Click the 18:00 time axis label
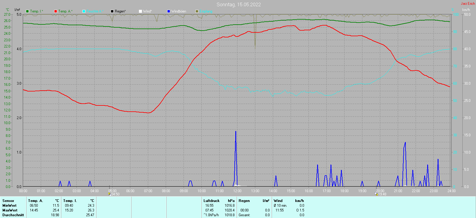The height and width of the screenshot is (218, 476). coord(344,191)
